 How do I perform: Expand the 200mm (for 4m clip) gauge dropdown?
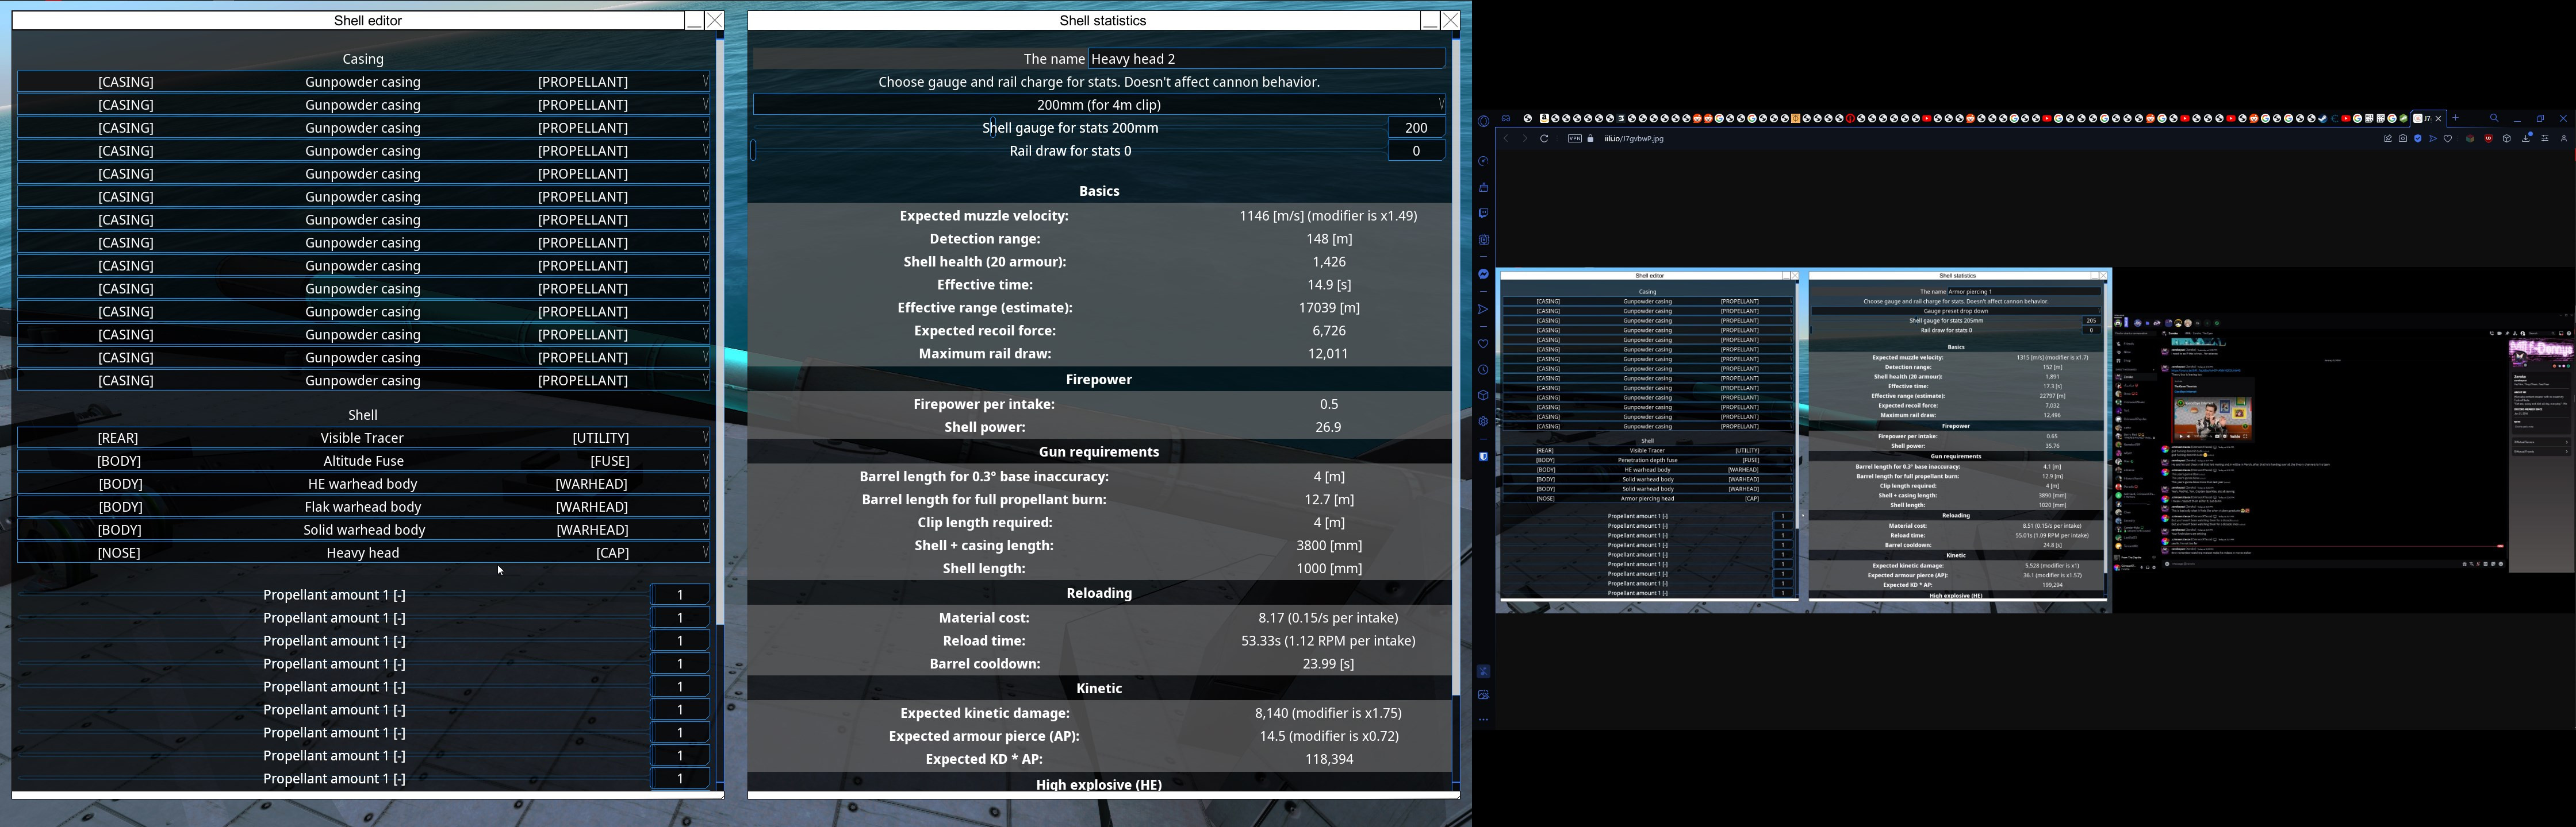click(1098, 104)
